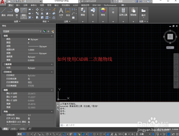
Task: Select the Polyline (多段线) tool
Action: coord(10,12)
